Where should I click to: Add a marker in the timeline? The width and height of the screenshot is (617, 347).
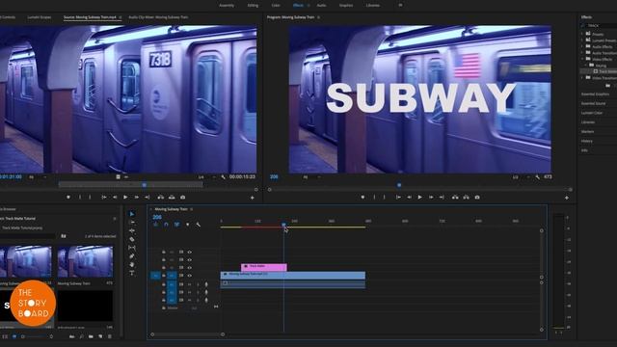click(187, 225)
